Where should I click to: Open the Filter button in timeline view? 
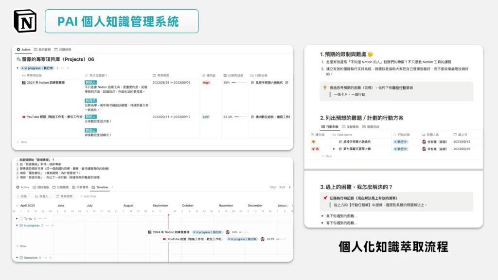[x=273, y=187]
